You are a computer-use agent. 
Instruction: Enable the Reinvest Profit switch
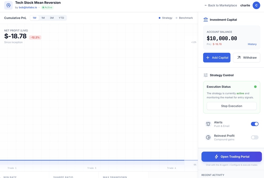tap(255, 137)
